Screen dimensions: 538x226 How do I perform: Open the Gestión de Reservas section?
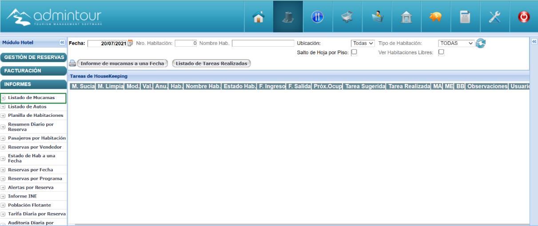(33, 57)
